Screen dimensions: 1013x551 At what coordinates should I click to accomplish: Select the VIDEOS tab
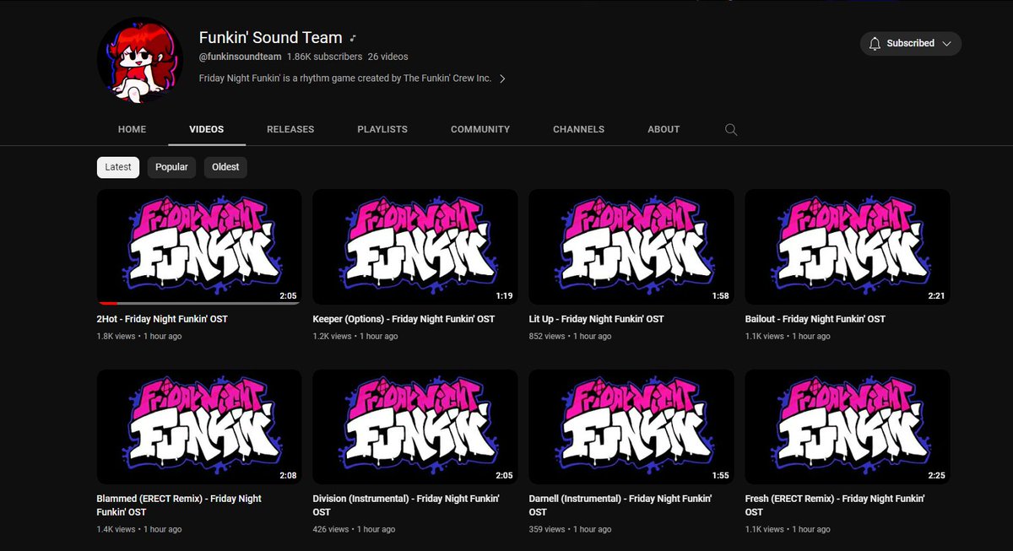[207, 129]
